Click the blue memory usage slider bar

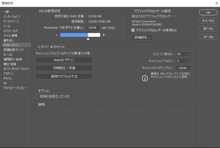[x=74, y=35]
